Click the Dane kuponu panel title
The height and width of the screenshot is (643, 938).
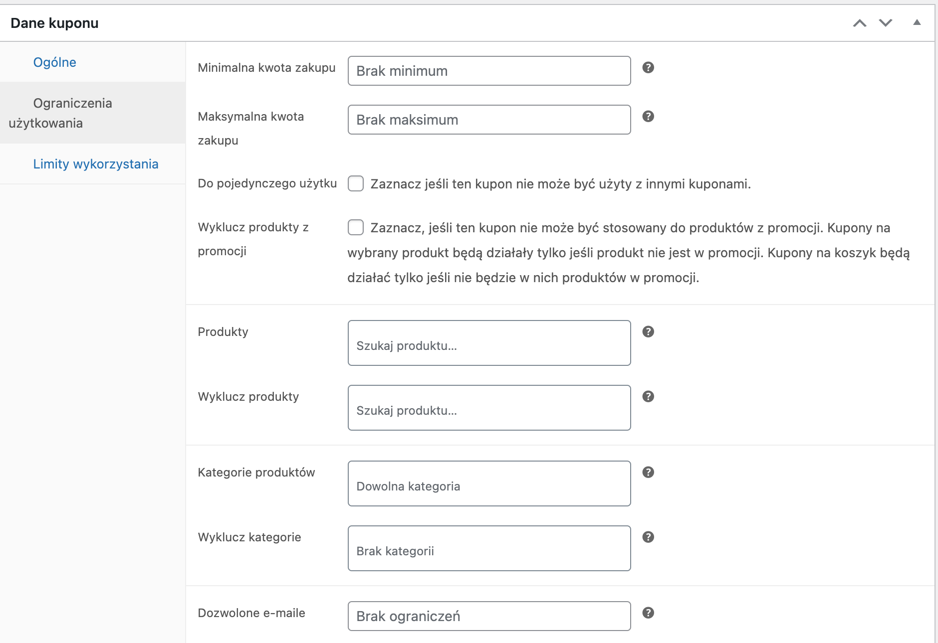tap(54, 23)
